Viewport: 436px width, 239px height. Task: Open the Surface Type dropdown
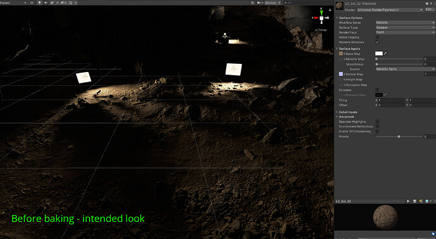pos(405,28)
